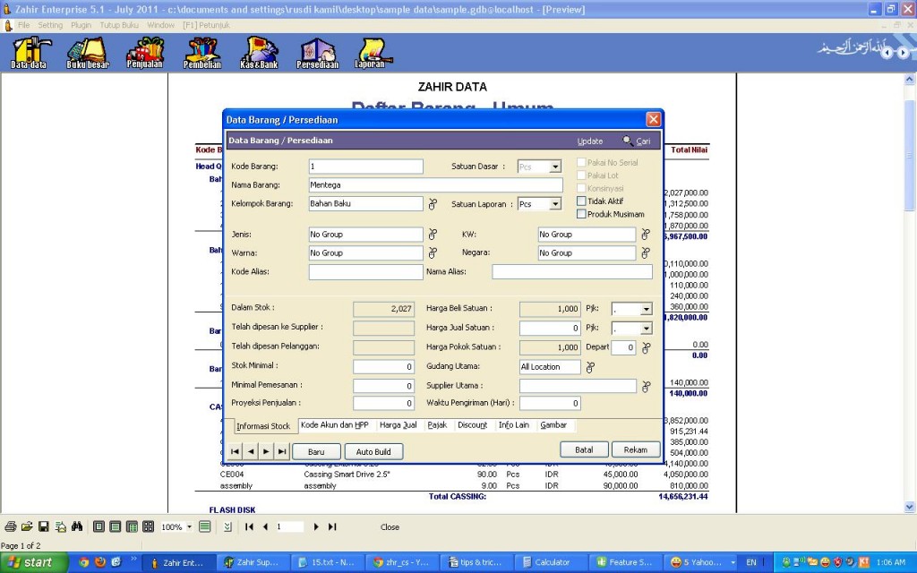Click the printer icon in preview toolbar
This screenshot has width=917, height=573.
[x=11, y=526]
